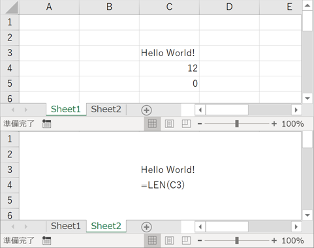Adjust zoom slider handle in bottom window
This screenshot has width=314, height=248.
[x=237, y=241]
